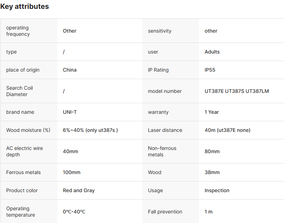Select the IP55 rating value
Viewport: 284px width, 223px height.
210,70
